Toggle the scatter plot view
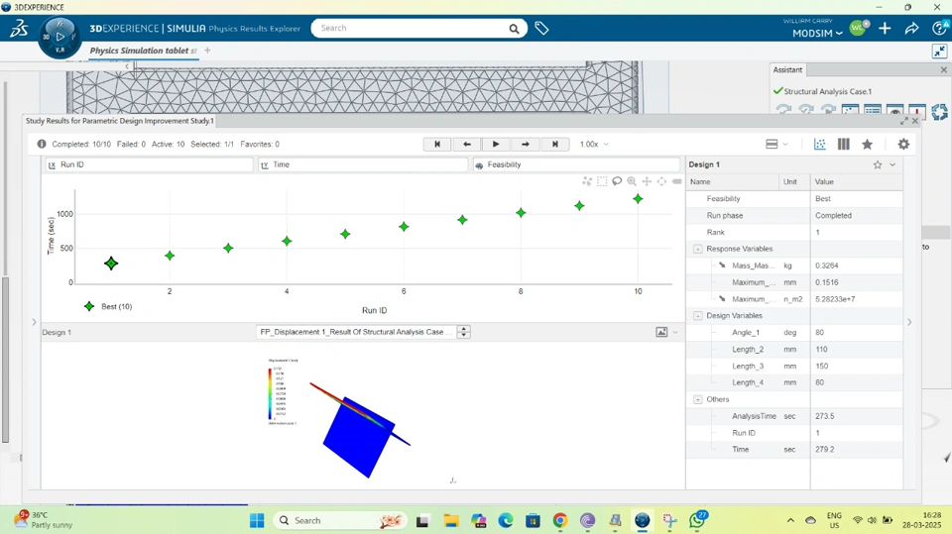This screenshot has width=952, height=534. tap(820, 144)
